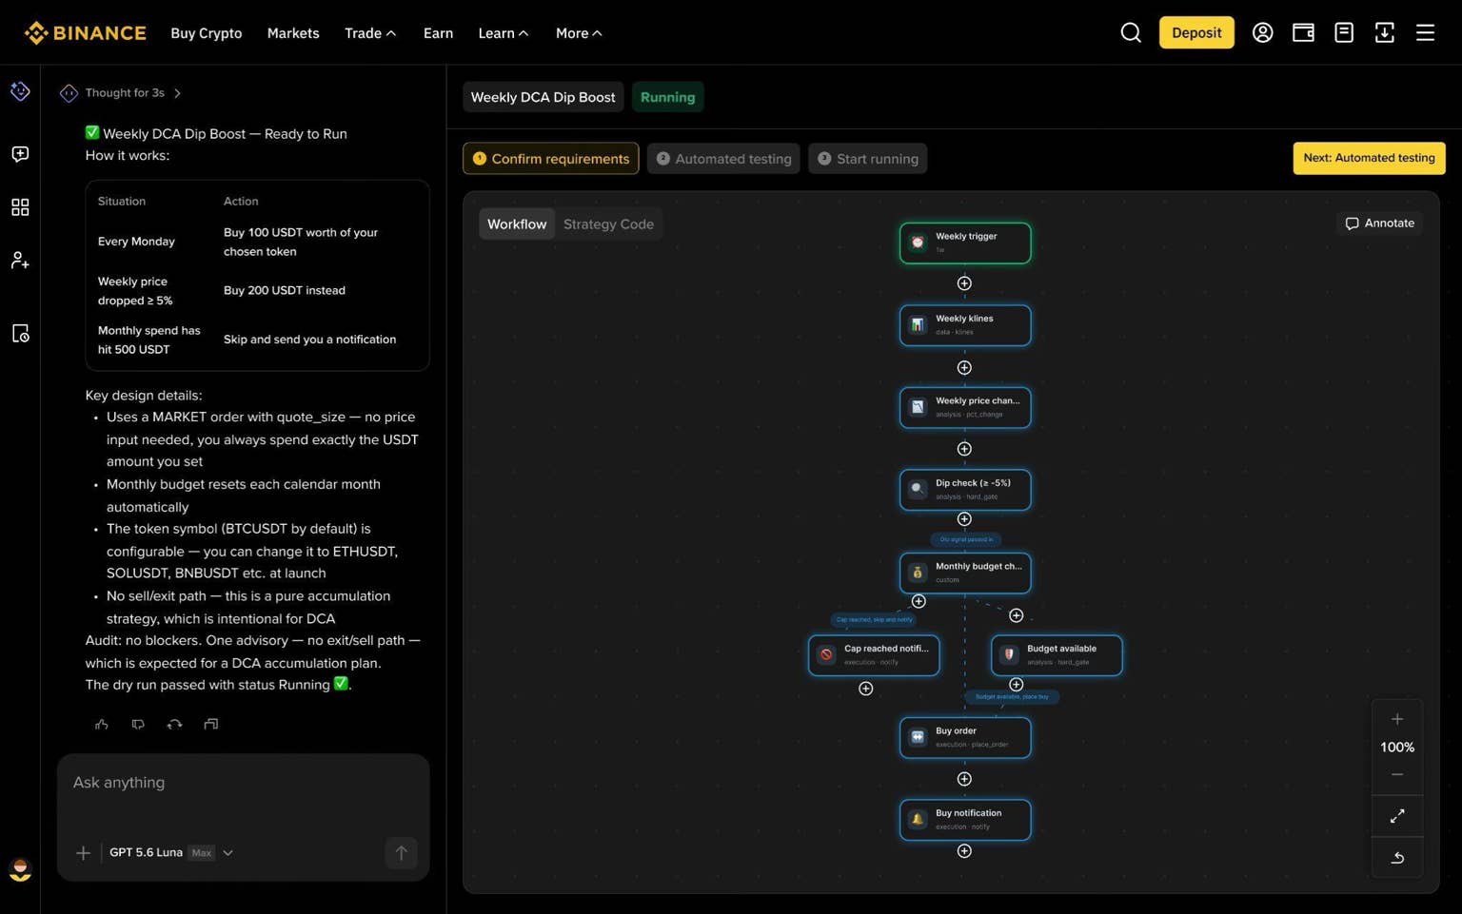
Task: Select the Weekly trigger node
Action: click(x=965, y=243)
